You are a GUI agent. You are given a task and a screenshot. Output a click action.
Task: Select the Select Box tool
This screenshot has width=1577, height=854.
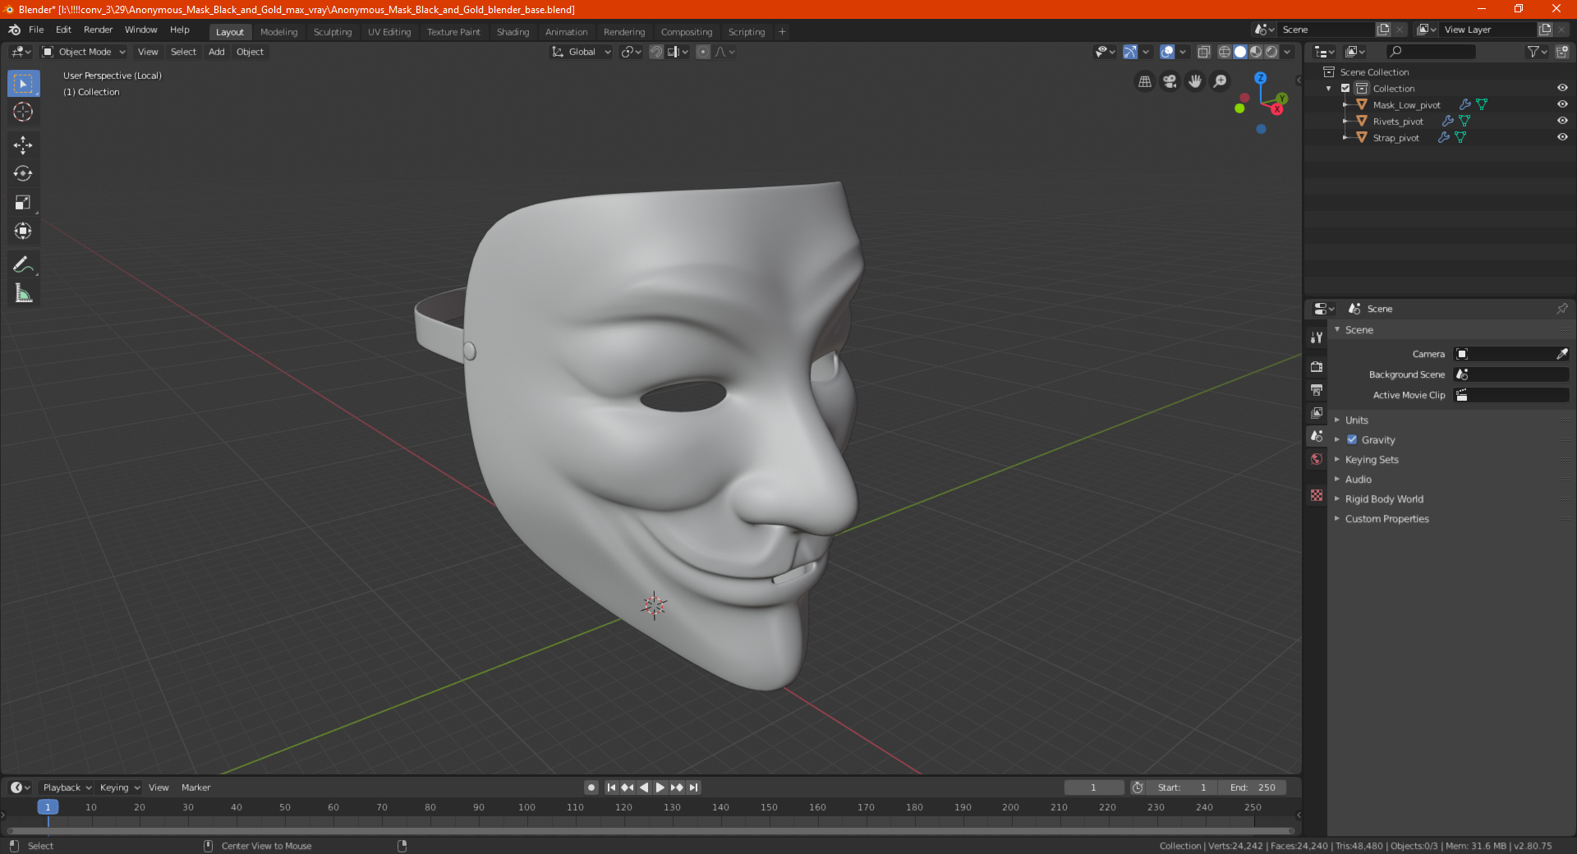point(23,83)
